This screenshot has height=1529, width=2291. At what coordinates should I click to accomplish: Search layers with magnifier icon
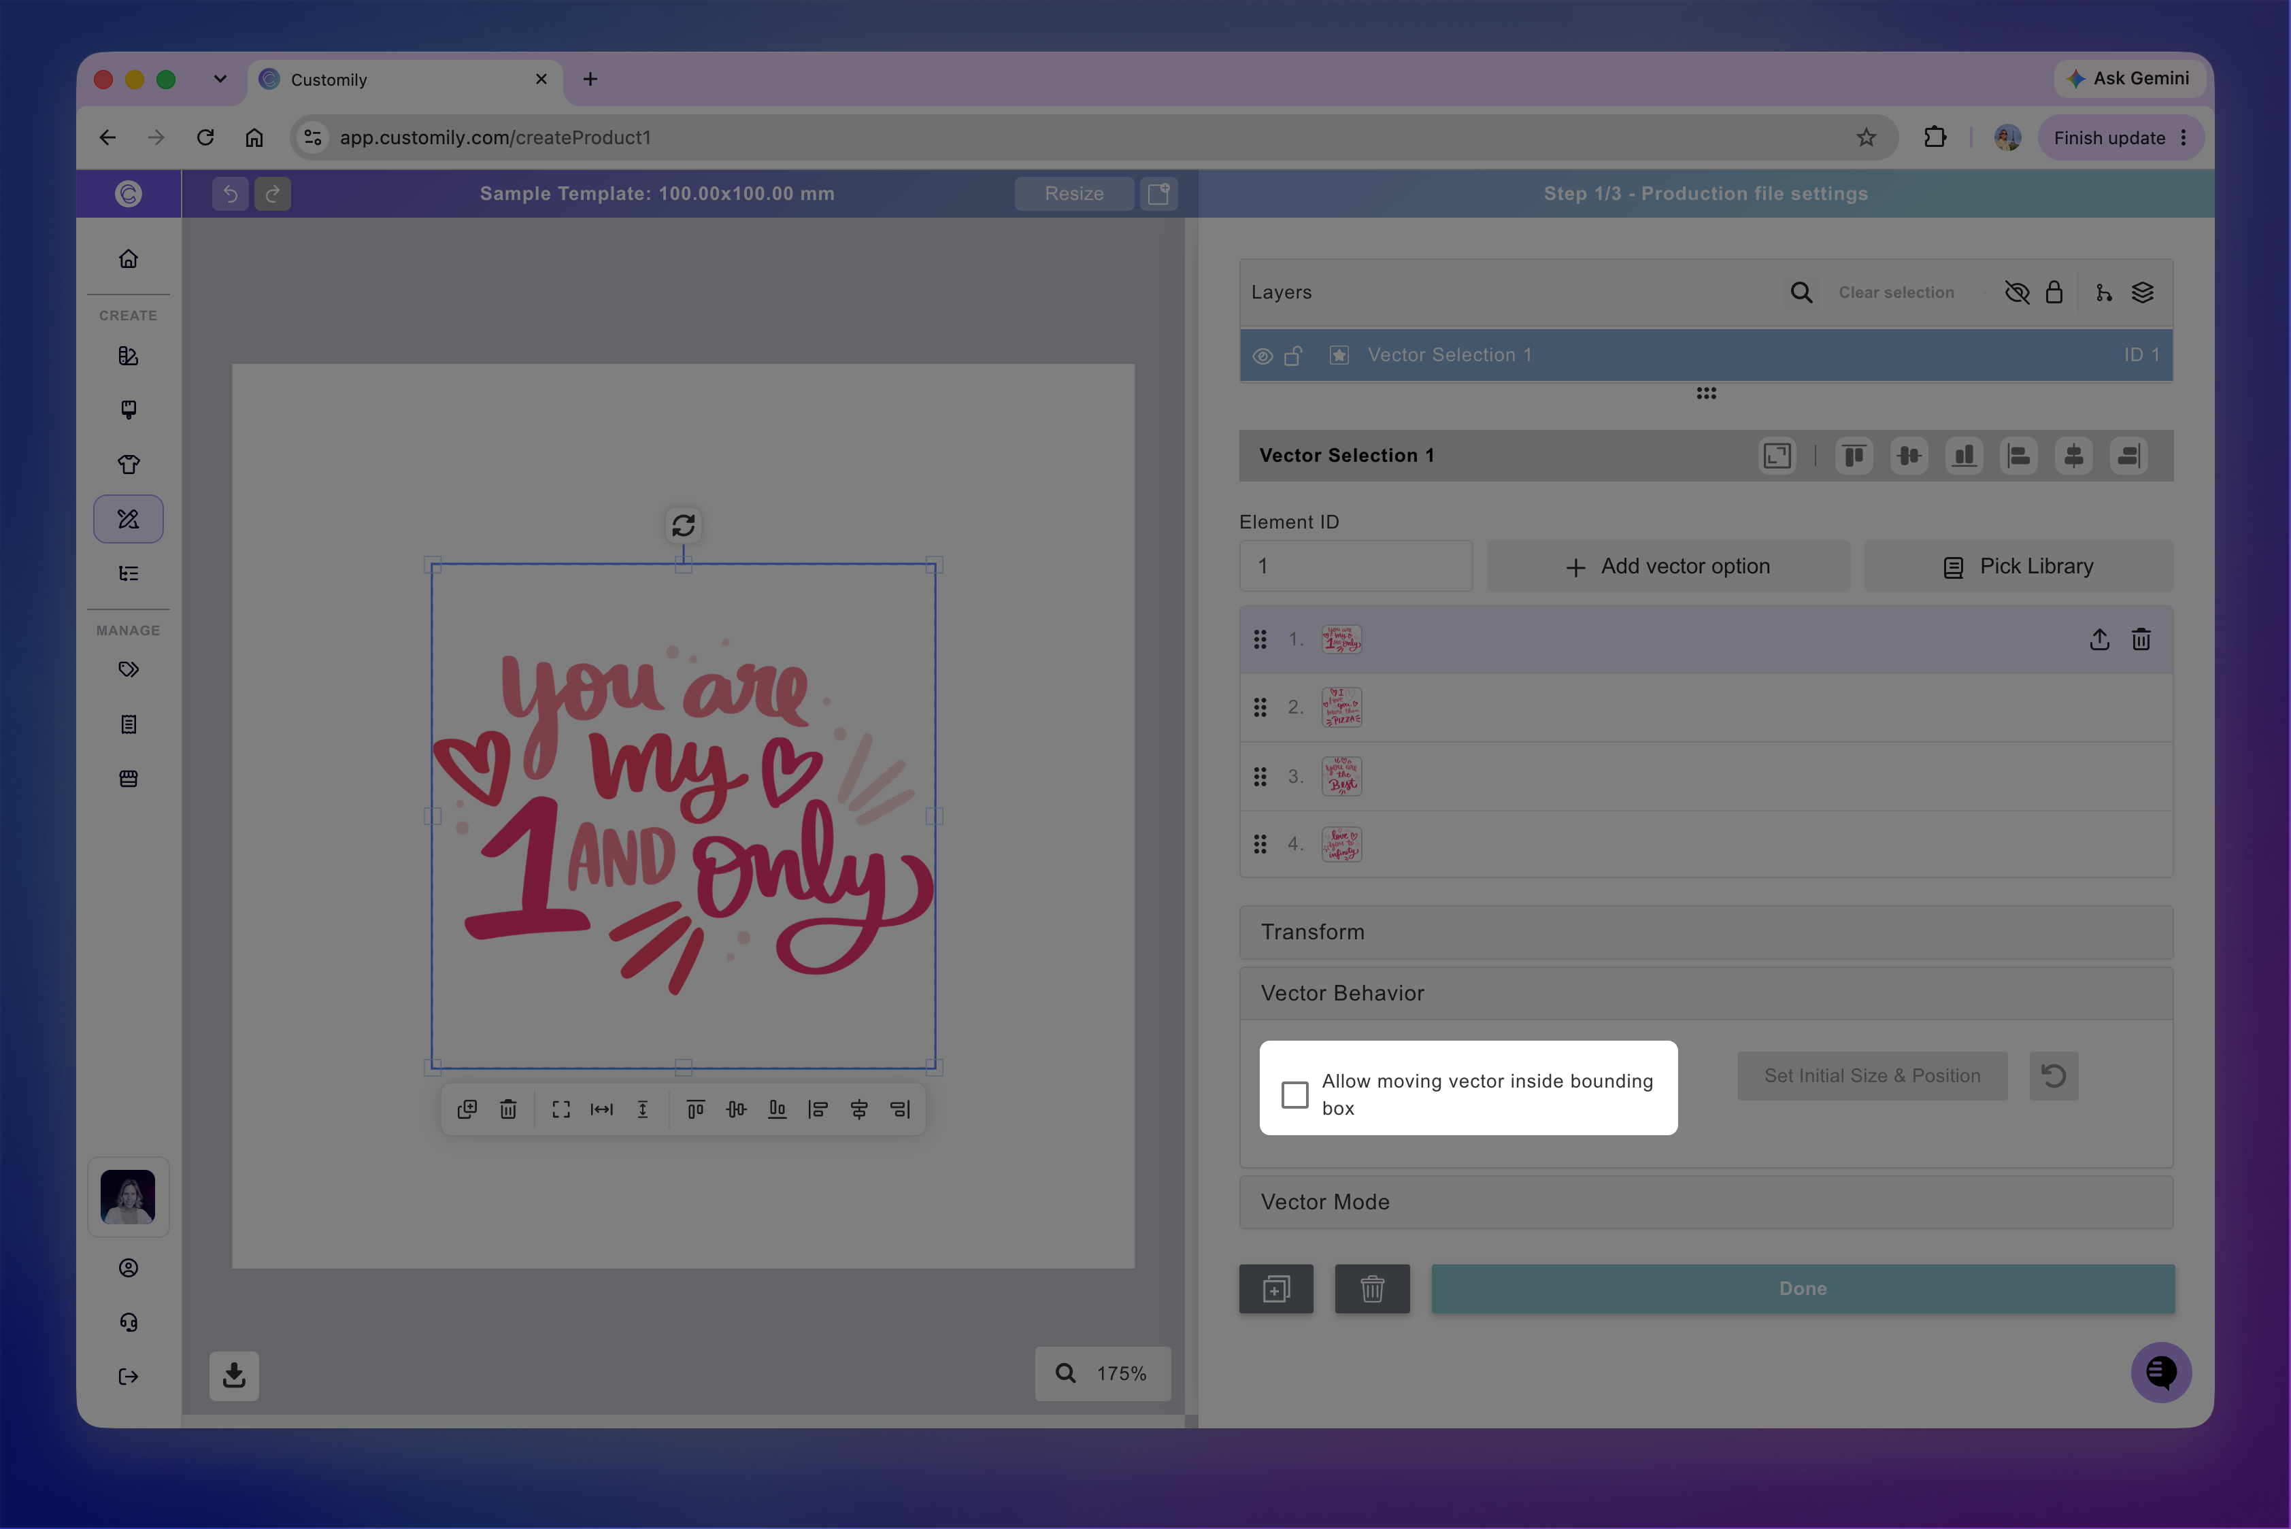pos(1801,292)
